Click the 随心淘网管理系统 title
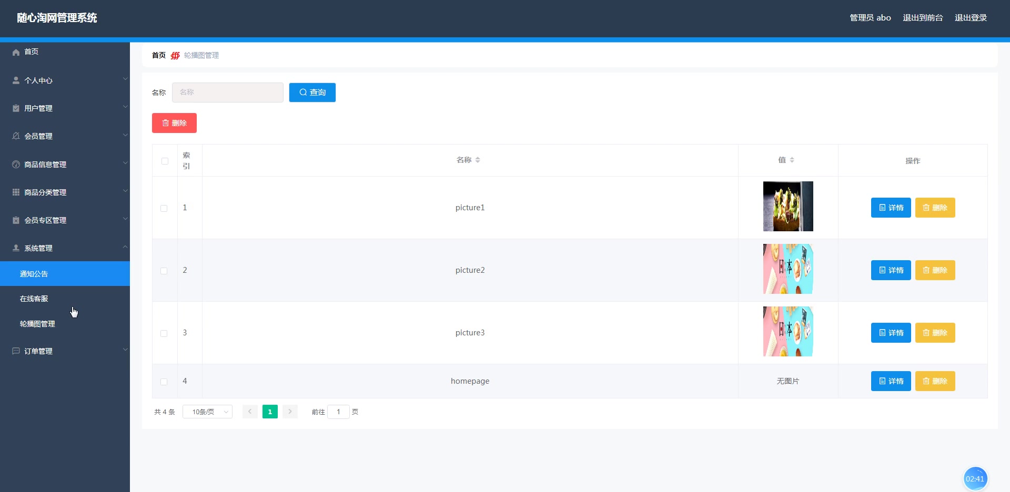The height and width of the screenshot is (492, 1010). pos(57,18)
